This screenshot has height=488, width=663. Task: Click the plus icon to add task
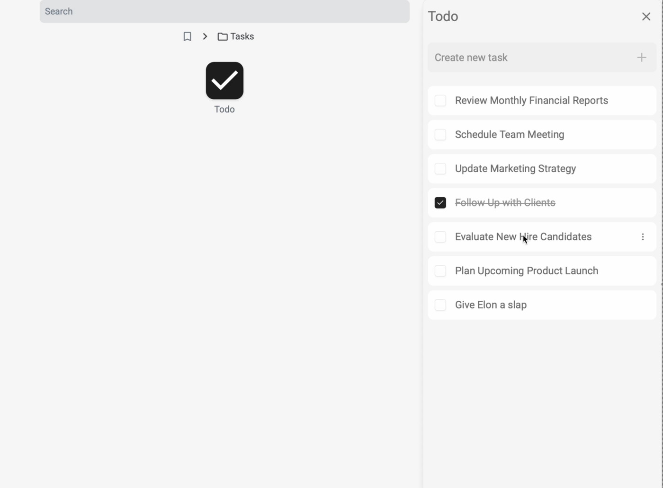(641, 58)
